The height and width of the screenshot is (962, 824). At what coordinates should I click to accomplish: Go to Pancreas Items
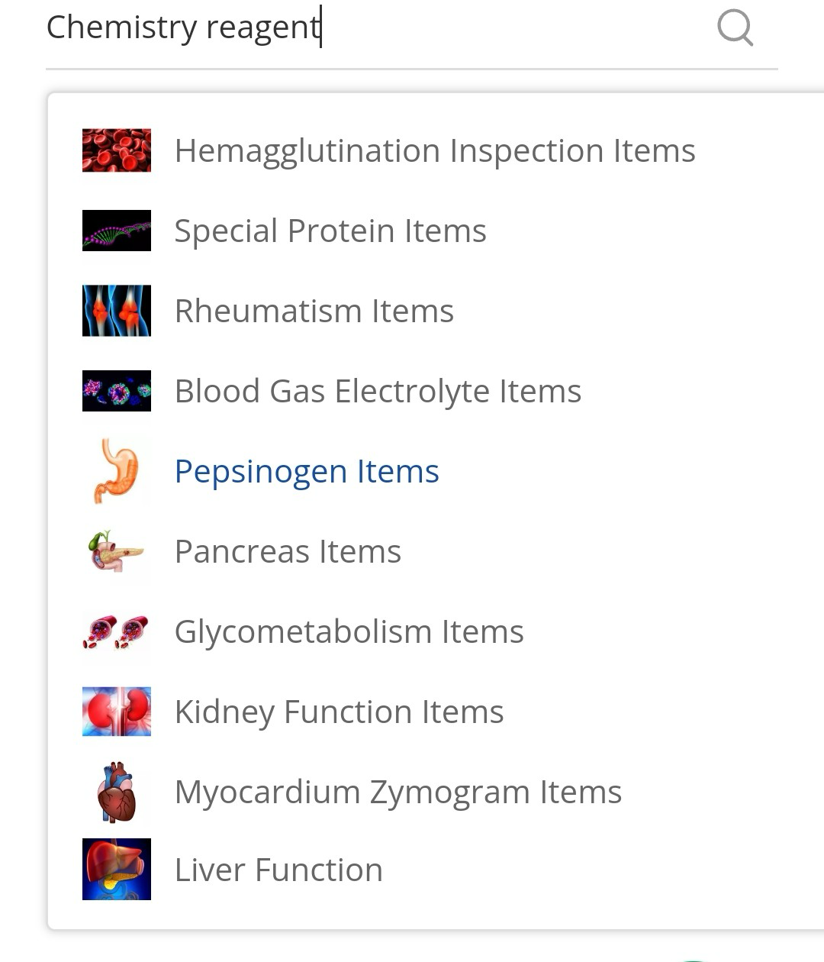(288, 551)
